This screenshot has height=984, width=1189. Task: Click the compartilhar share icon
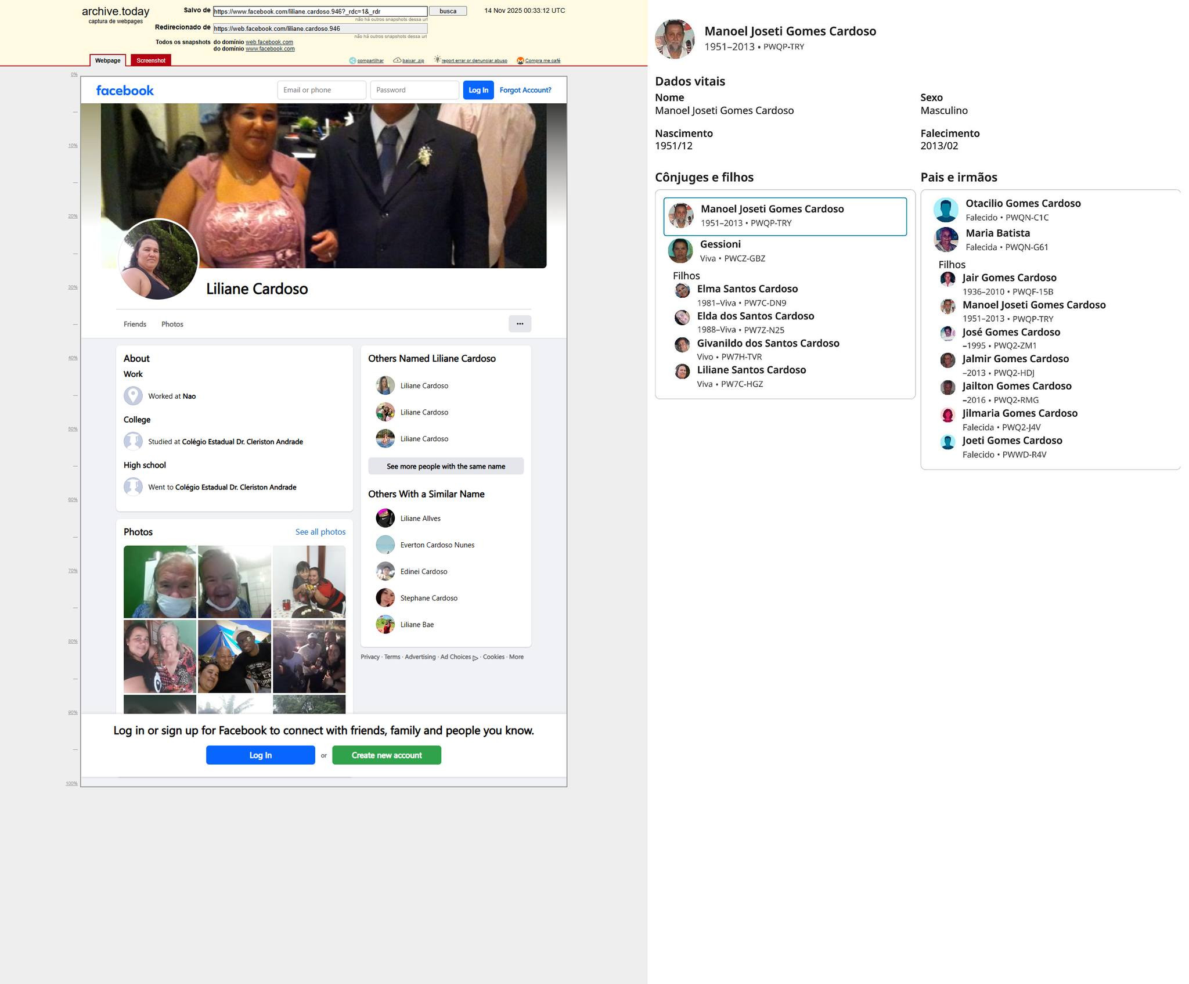[x=352, y=60]
